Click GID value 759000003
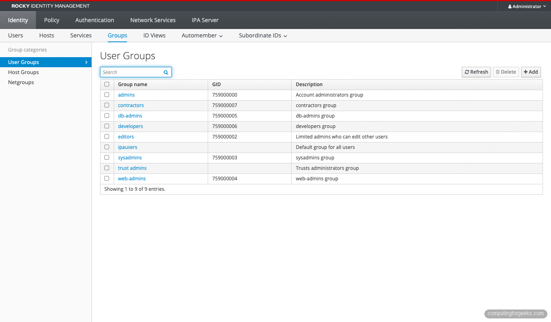 coord(225,158)
